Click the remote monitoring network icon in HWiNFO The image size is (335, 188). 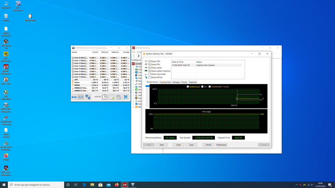pos(87,97)
